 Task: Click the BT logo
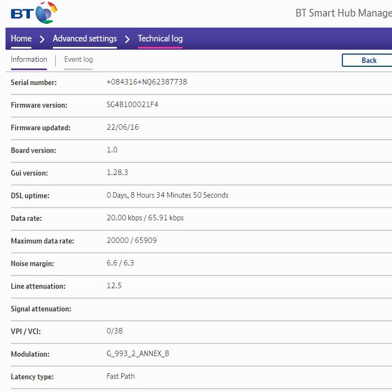pyautogui.click(x=34, y=13)
